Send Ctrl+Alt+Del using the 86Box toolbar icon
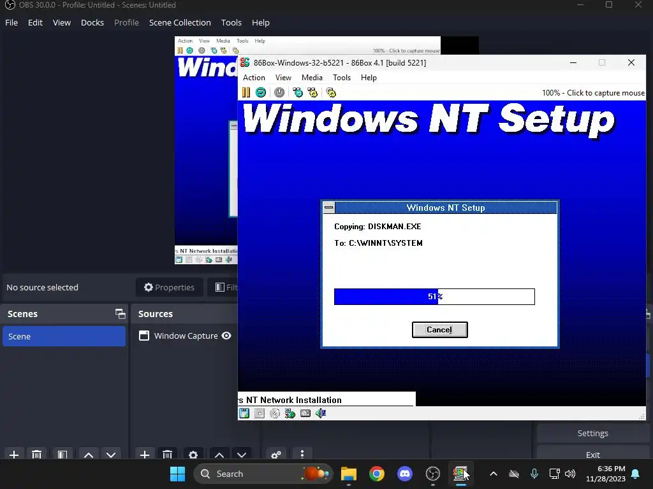 298,92
